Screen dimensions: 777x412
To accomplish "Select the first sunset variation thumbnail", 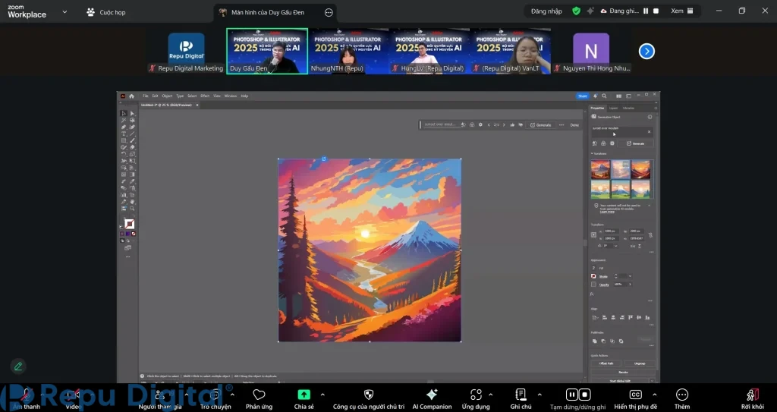I will (600, 169).
